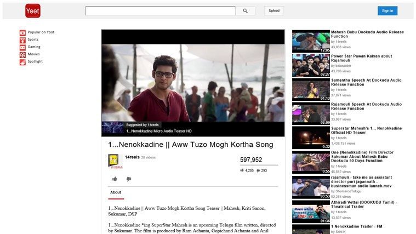Open Nenokkadine Official HD Teaser thumbnail
Screen dimensions: 416x234
(311, 138)
